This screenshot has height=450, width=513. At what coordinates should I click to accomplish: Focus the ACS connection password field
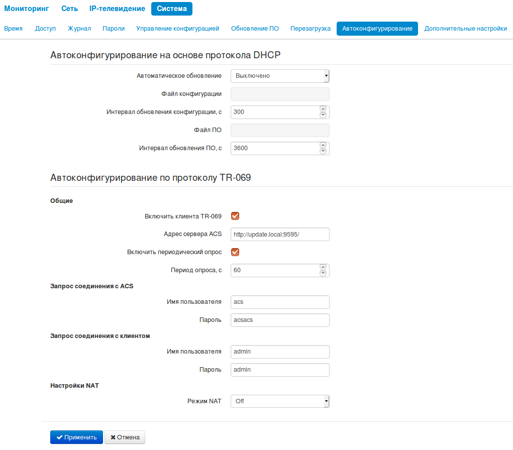coord(280,320)
